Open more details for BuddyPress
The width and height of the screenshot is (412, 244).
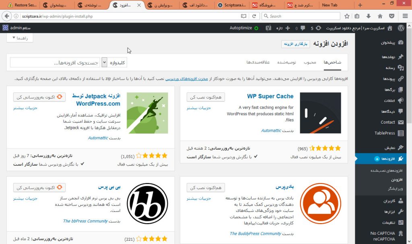[199, 198]
